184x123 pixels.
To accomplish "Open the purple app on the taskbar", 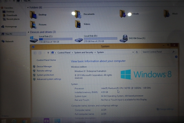I will click(47, 121).
